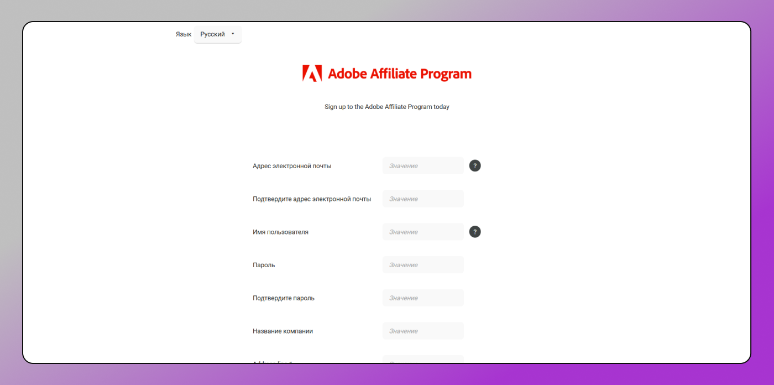This screenshot has height=385, width=774.
Task: Click the "Adobe Affiliate Program" heading
Action: (x=400, y=72)
